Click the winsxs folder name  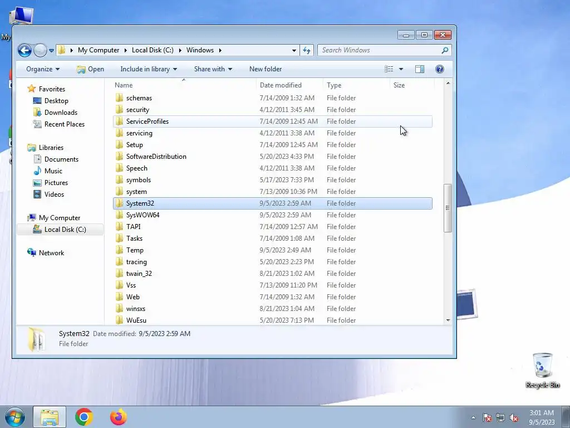[x=136, y=309]
